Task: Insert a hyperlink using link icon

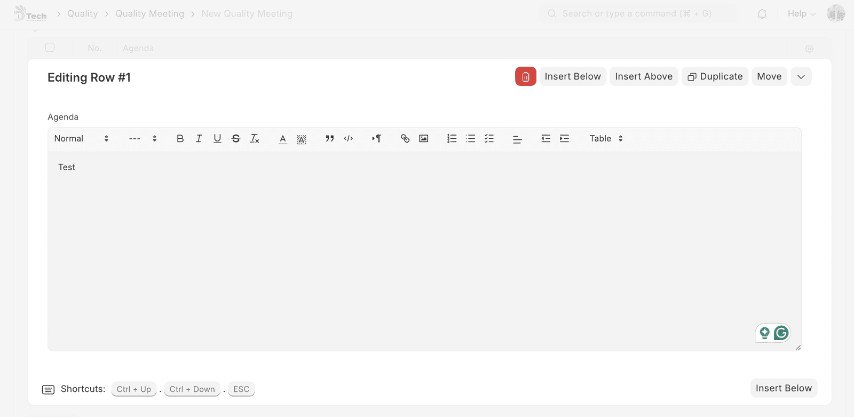Action: tap(405, 139)
